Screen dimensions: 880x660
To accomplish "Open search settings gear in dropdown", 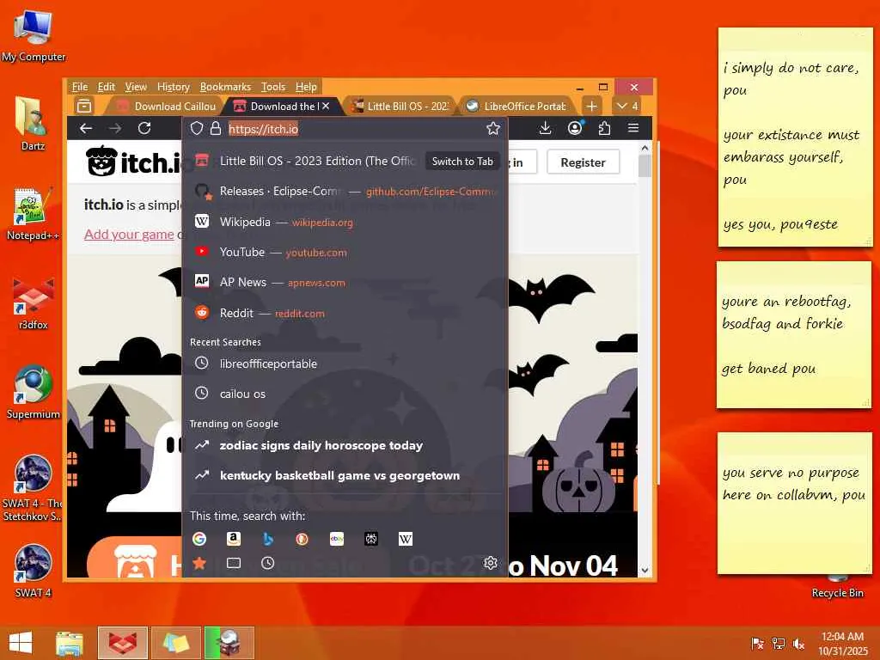I will (491, 563).
